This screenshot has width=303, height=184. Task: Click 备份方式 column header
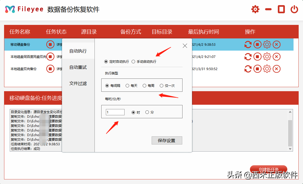pos(131,32)
